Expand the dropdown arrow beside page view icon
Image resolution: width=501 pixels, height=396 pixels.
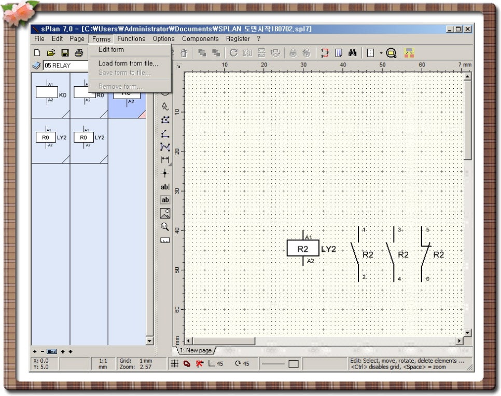click(x=381, y=53)
